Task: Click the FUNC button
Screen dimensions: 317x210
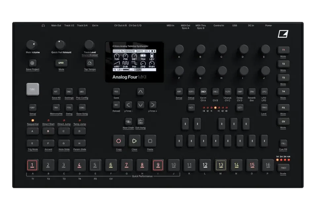Action: point(33,89)
